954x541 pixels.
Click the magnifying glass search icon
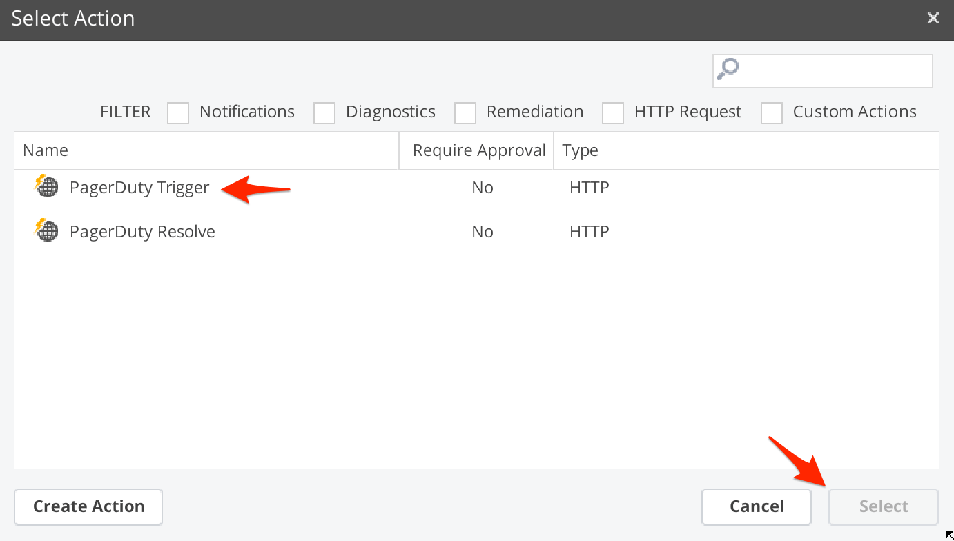point(728,70)
